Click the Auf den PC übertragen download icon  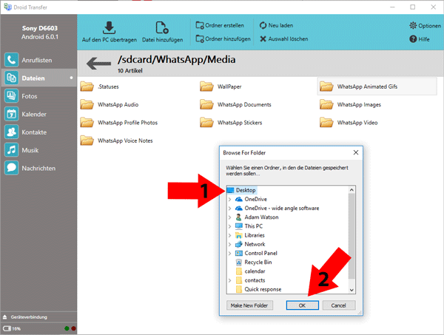tap(109, 27)
